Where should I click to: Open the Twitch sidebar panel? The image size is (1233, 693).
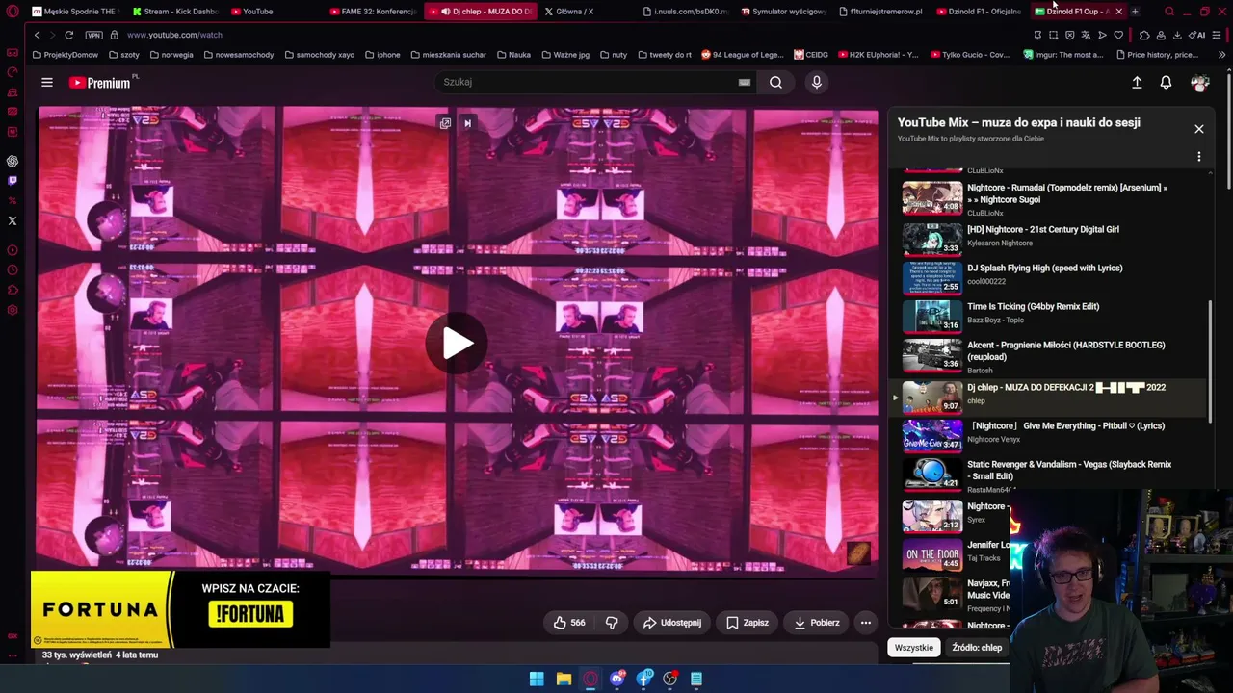[13, 181]
